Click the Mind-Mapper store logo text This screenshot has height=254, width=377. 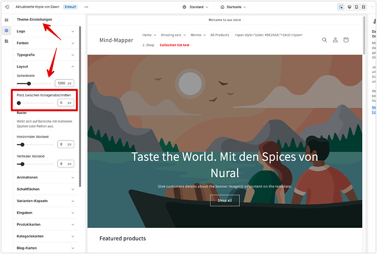pos(116,40)
